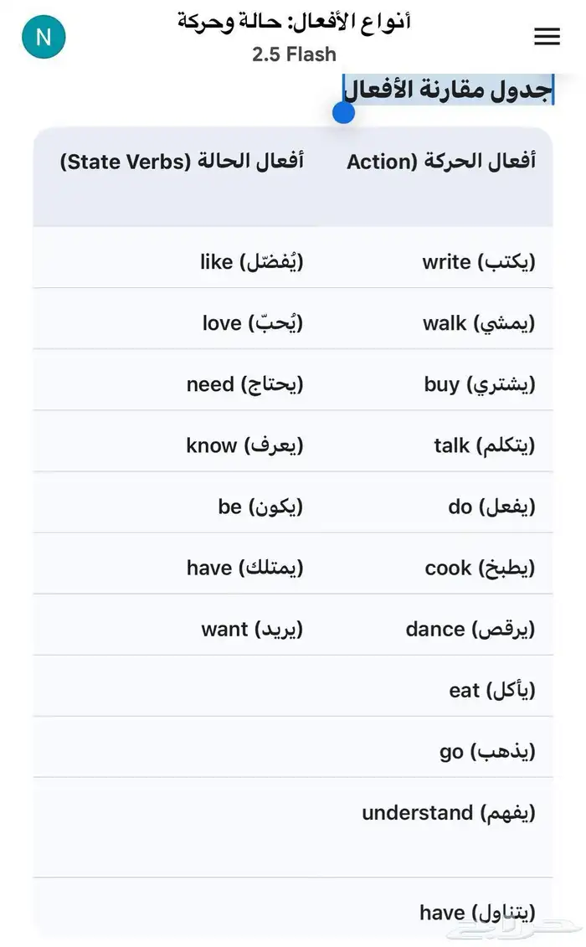Tap the 'like (يُفضّل)' cell
This screenshot has width=586, height=947.
[x=251, y=262]
